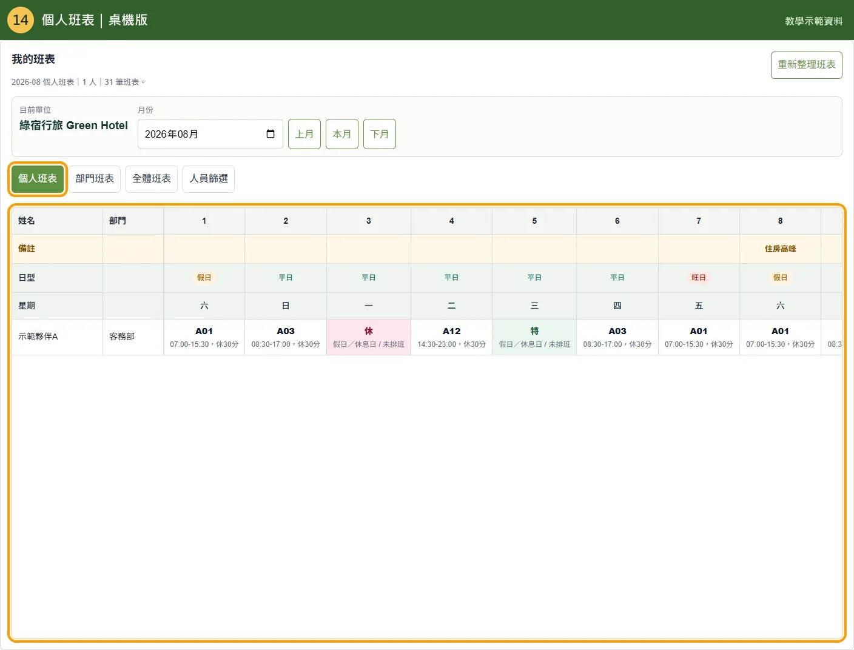Viewport: 854px width, 650px height.
Task: Click the 示範夥伴A name cell
Action: pyautogui.click(x=57, y=337)
